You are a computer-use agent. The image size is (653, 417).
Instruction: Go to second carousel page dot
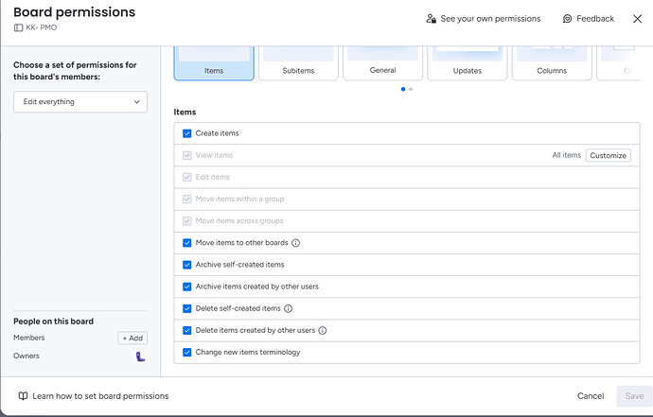click(x=410, y=89)
